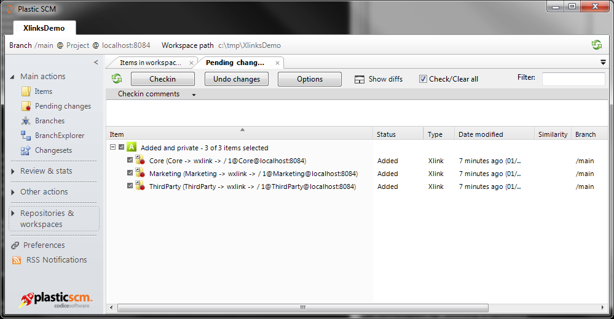Screen dimensions: 614x319
Task: Click the scroll left arrow
Action: 112,308
